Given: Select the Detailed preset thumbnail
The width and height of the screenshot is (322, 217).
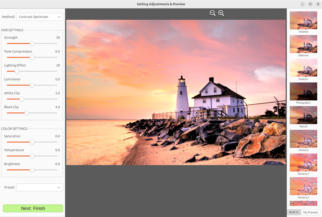Looking at the screenshot, I should coord(303,20).
